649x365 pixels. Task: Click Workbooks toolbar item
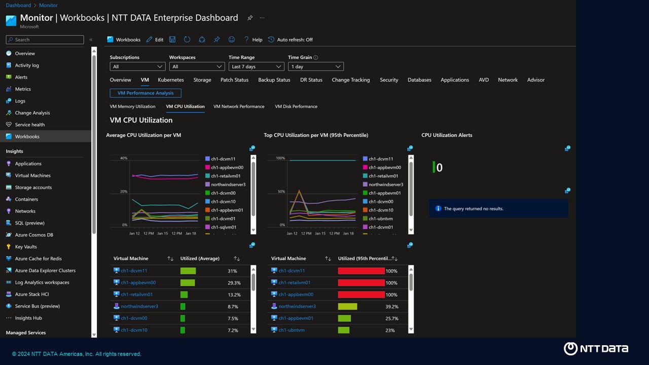pyautogui.click(x=124, y=40)
